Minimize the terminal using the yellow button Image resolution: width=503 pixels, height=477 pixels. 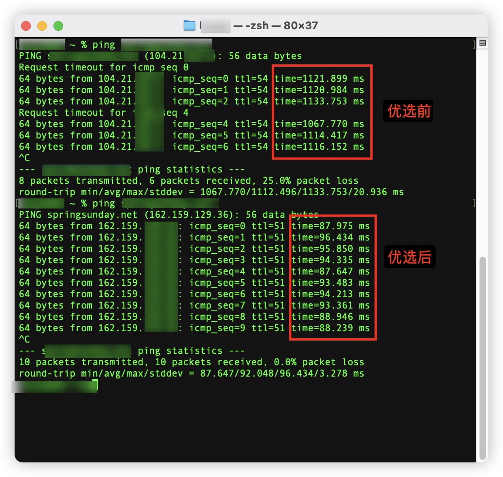coord(42,26)
